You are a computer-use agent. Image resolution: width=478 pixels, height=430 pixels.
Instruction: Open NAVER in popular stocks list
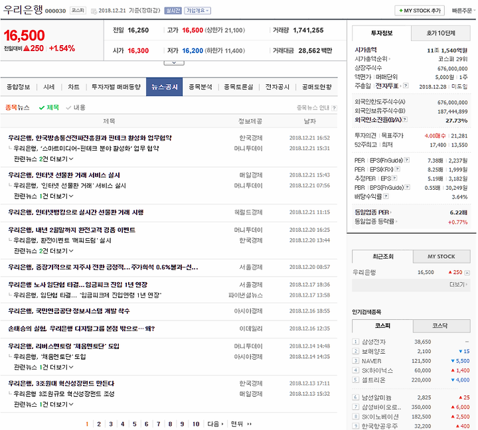371,361
